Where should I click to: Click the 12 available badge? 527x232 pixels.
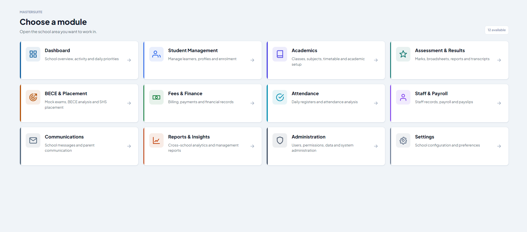497,30
